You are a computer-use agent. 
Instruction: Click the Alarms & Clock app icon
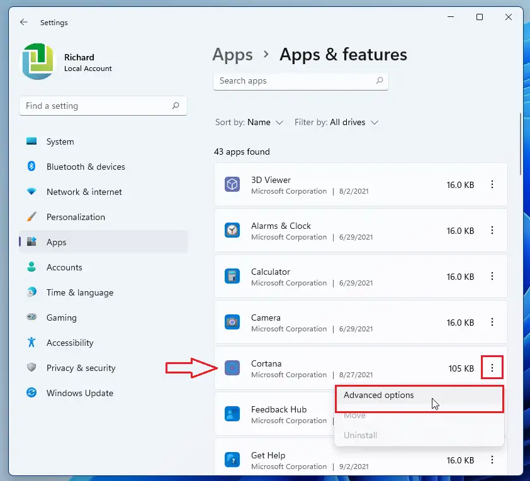pyautogui.click(x=232, y=230)
